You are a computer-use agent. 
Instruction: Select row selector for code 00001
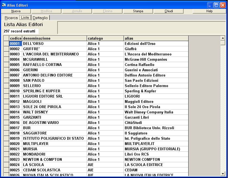[x=6, y=44]
